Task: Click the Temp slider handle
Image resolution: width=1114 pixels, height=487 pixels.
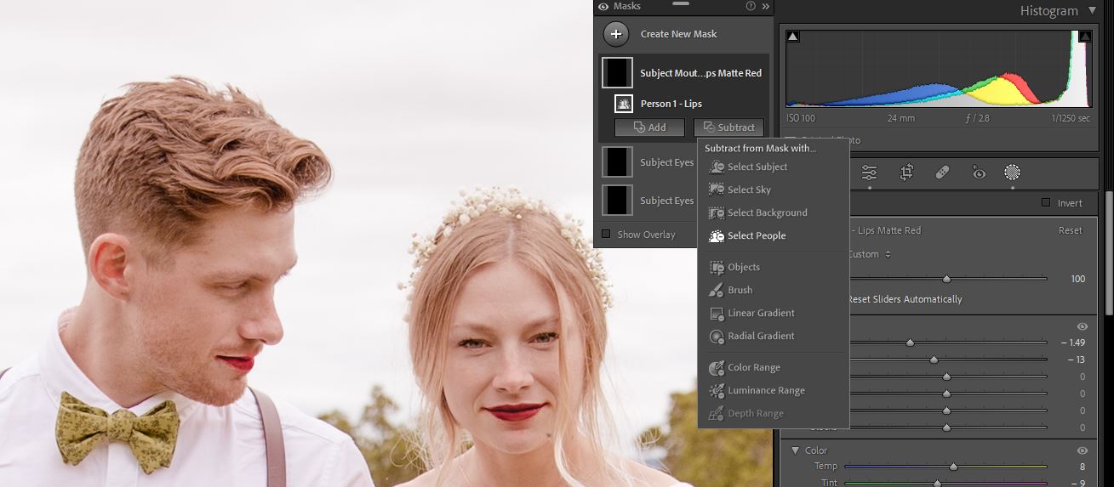Action: point(953,467)
